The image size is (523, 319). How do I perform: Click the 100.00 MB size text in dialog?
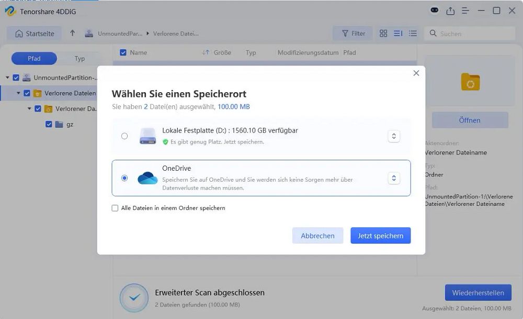coord(233,106)
